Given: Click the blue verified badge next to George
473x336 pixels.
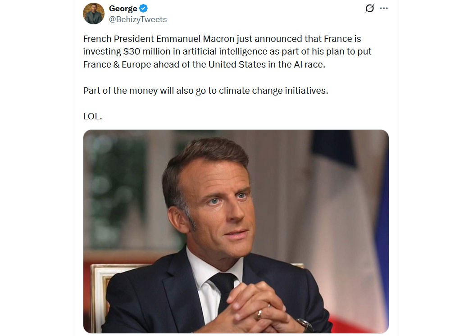Looking at the screenshot, I should [x=144, y=9].
